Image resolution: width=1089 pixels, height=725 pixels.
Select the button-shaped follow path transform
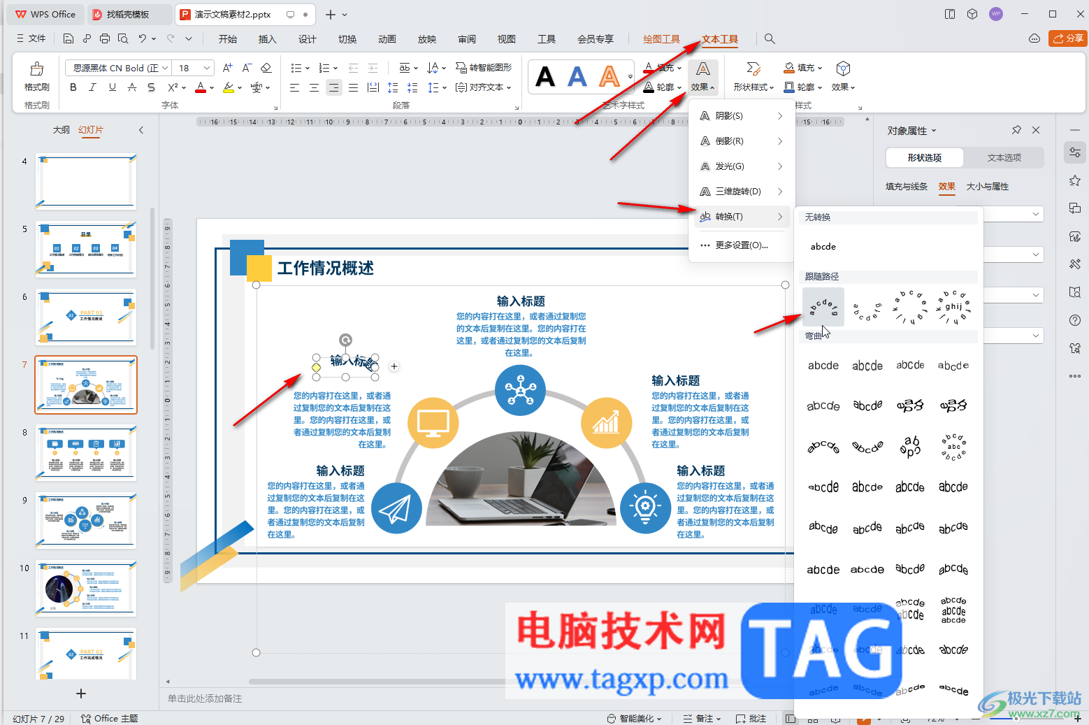tap(954, 308)
